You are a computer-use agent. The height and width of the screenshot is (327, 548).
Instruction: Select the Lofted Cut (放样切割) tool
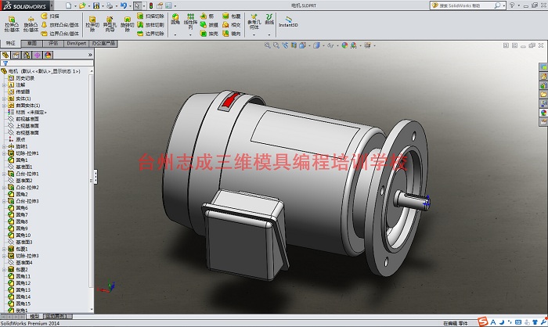point(150,25)
